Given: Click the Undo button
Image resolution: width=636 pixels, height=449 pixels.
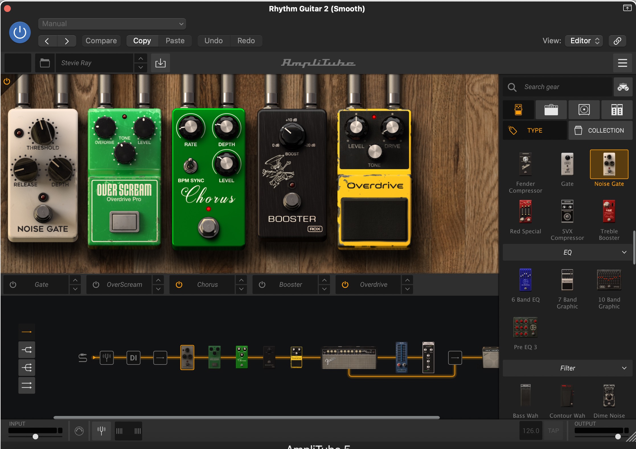Looking at the screenshot, I should [214, 41].
